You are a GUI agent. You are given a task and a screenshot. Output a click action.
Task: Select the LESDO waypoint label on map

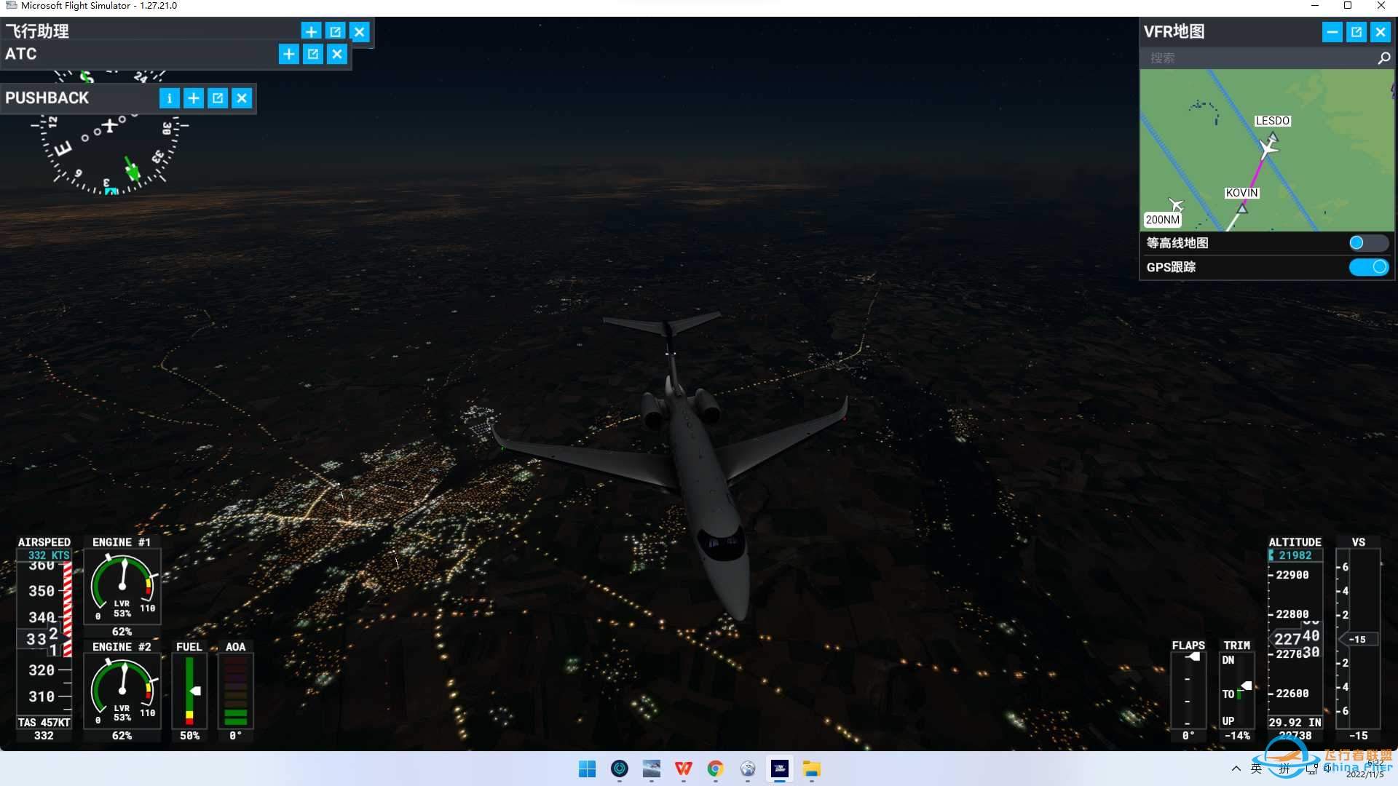click(x=1272, y=121)
